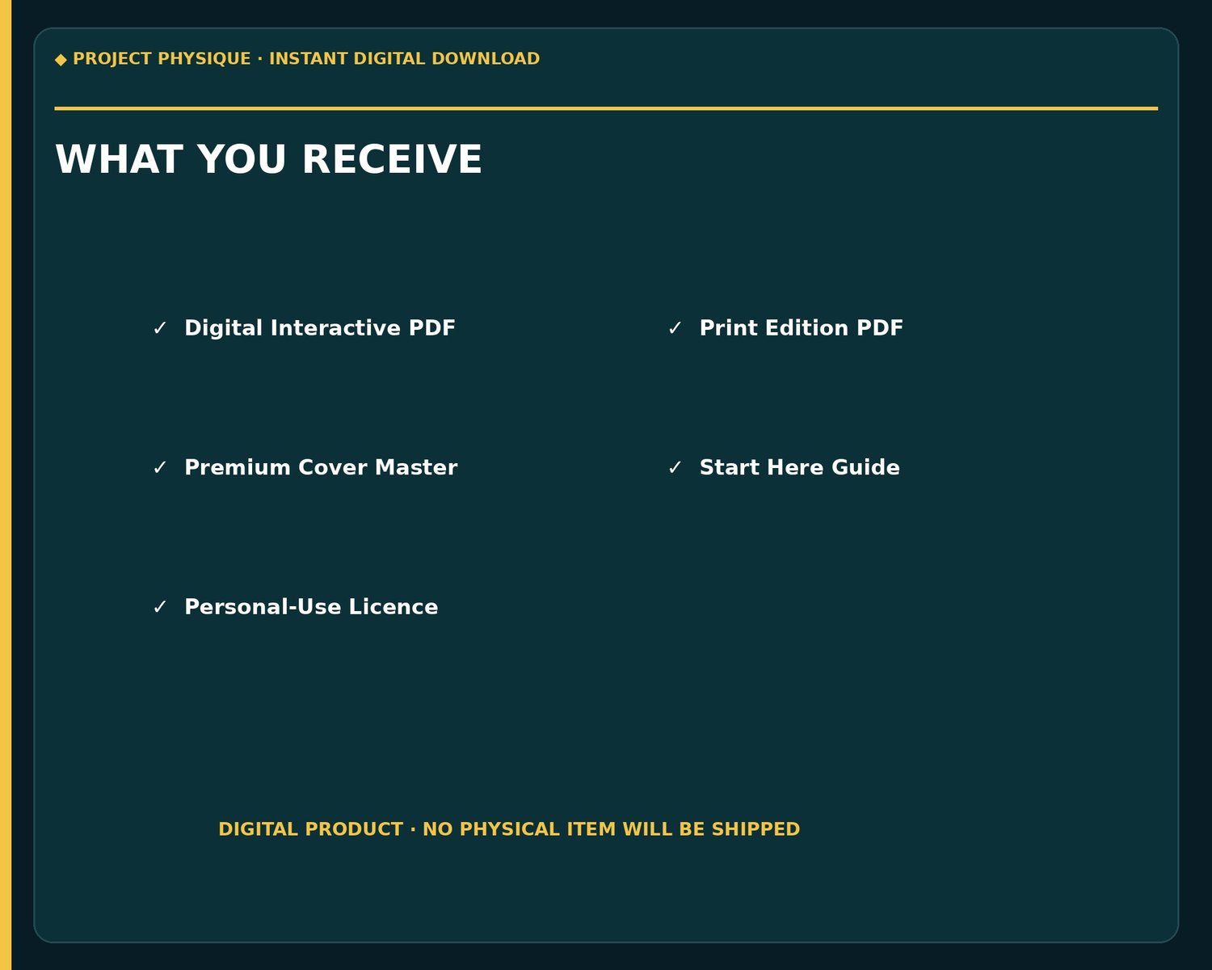
Task: Select the Premium Cover Master label
Action: tap(321, 467)
